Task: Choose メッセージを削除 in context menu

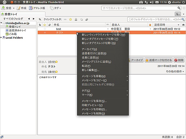Action: point(103,114)
